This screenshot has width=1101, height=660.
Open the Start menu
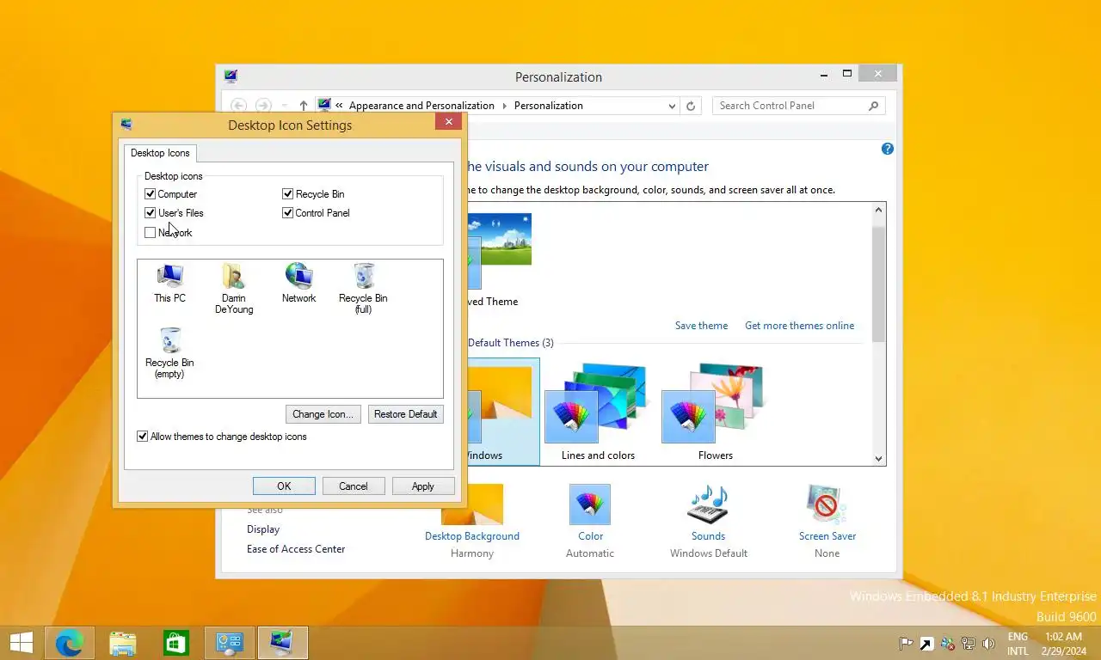pyautogui.click(x=21, y=643)
